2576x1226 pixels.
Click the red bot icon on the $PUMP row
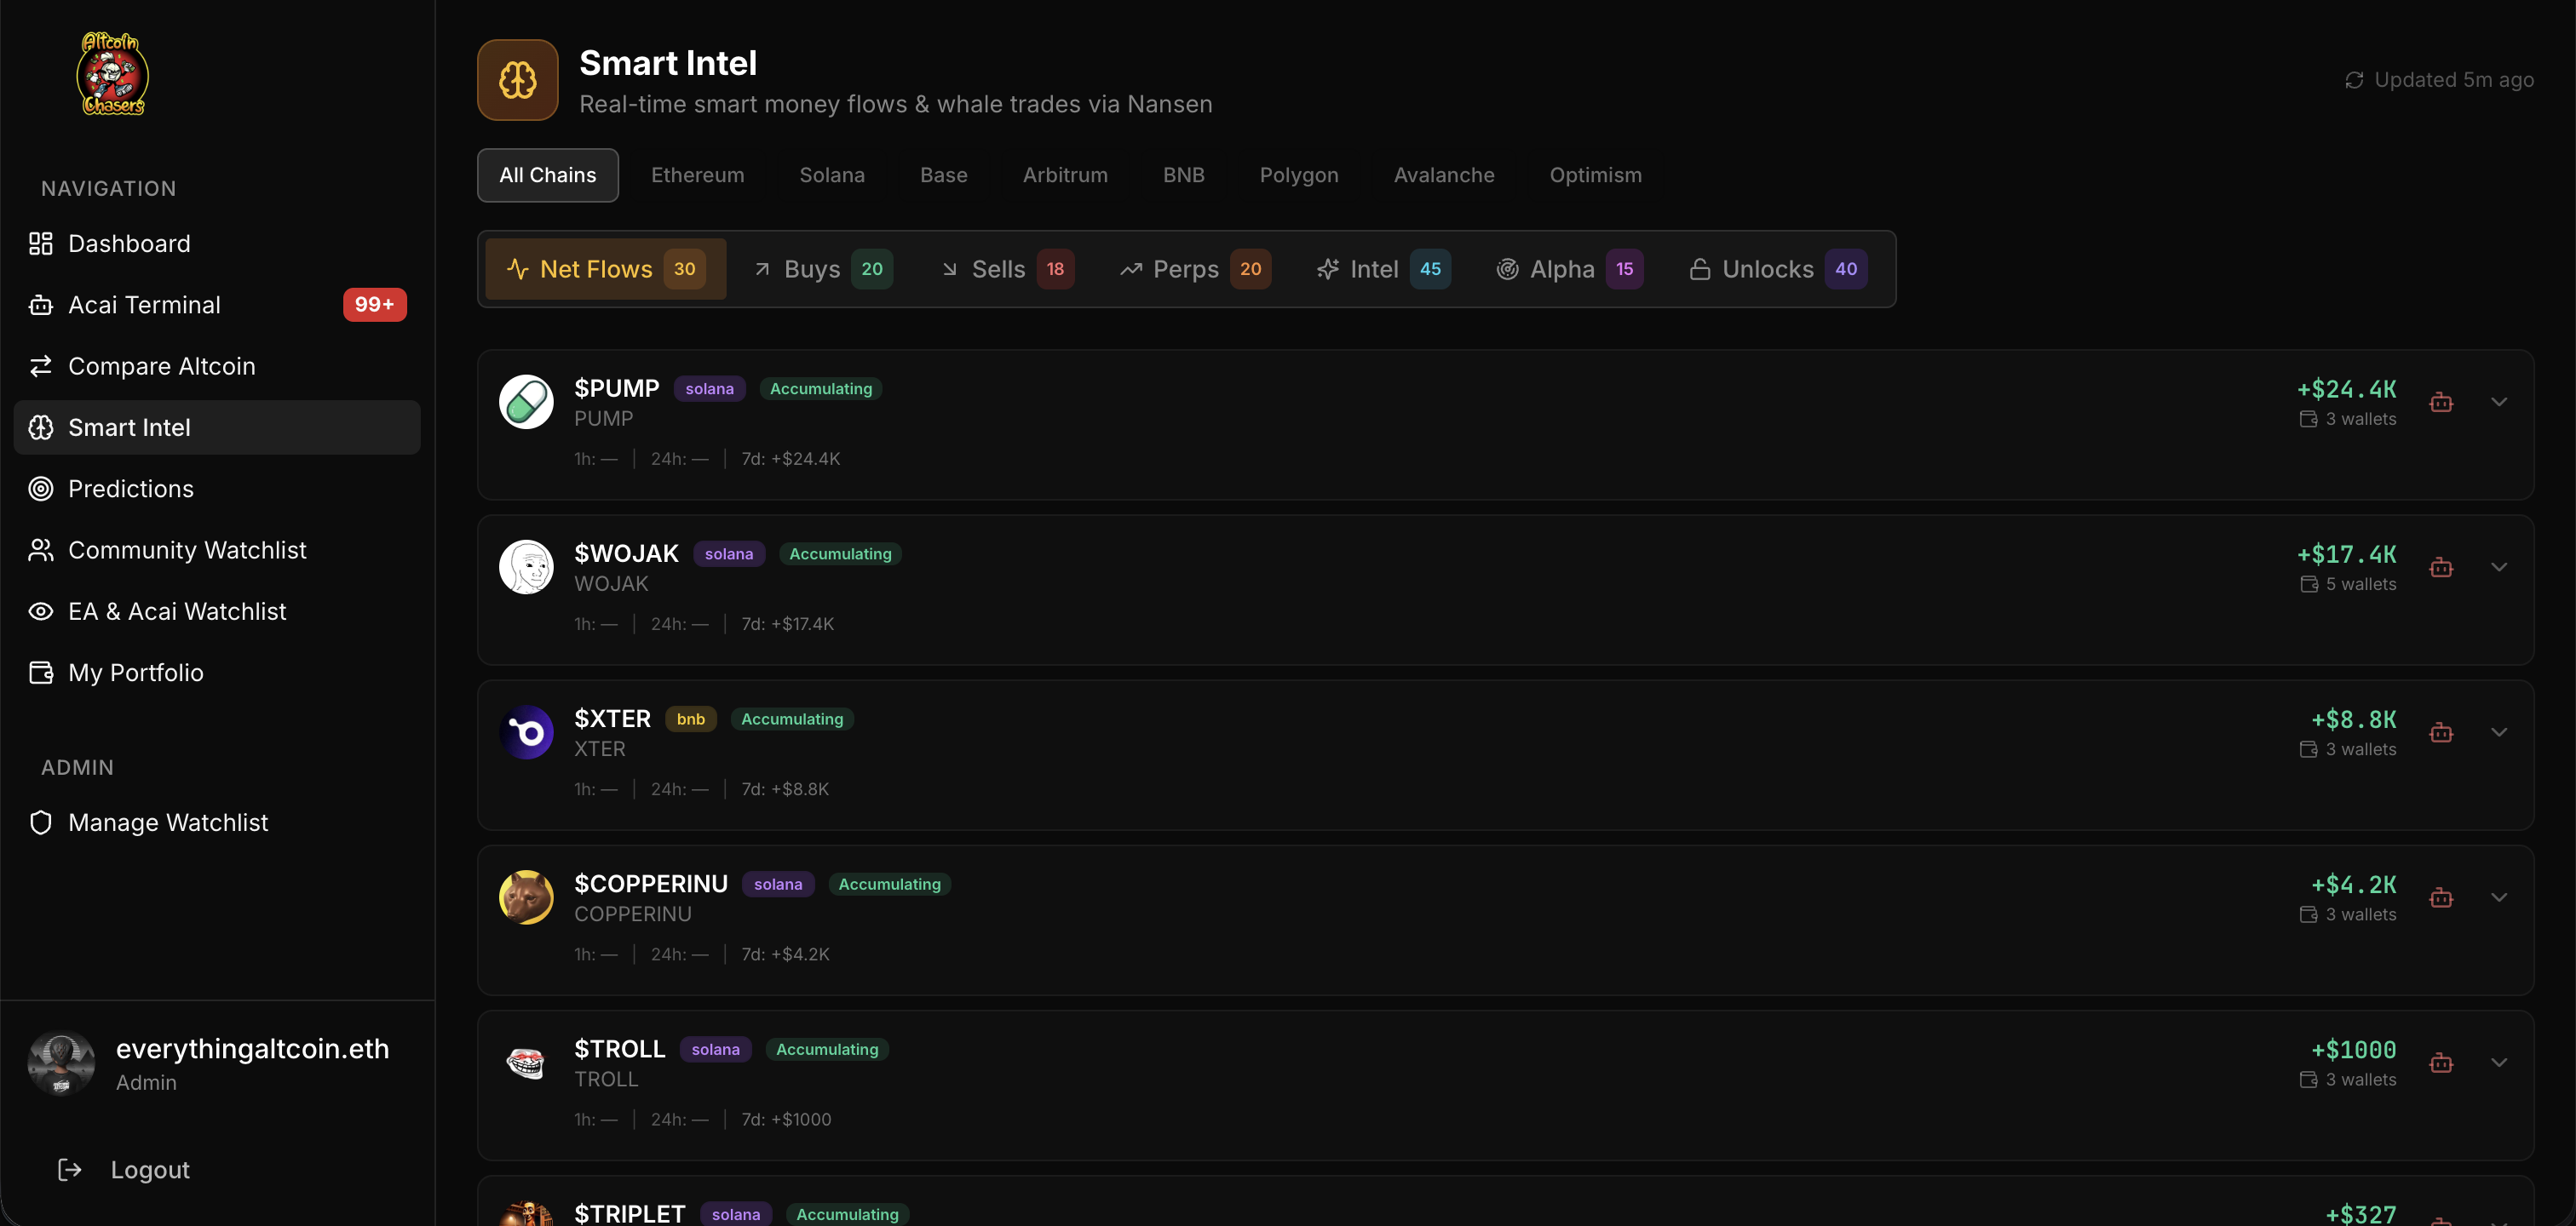click(2442, 402)
